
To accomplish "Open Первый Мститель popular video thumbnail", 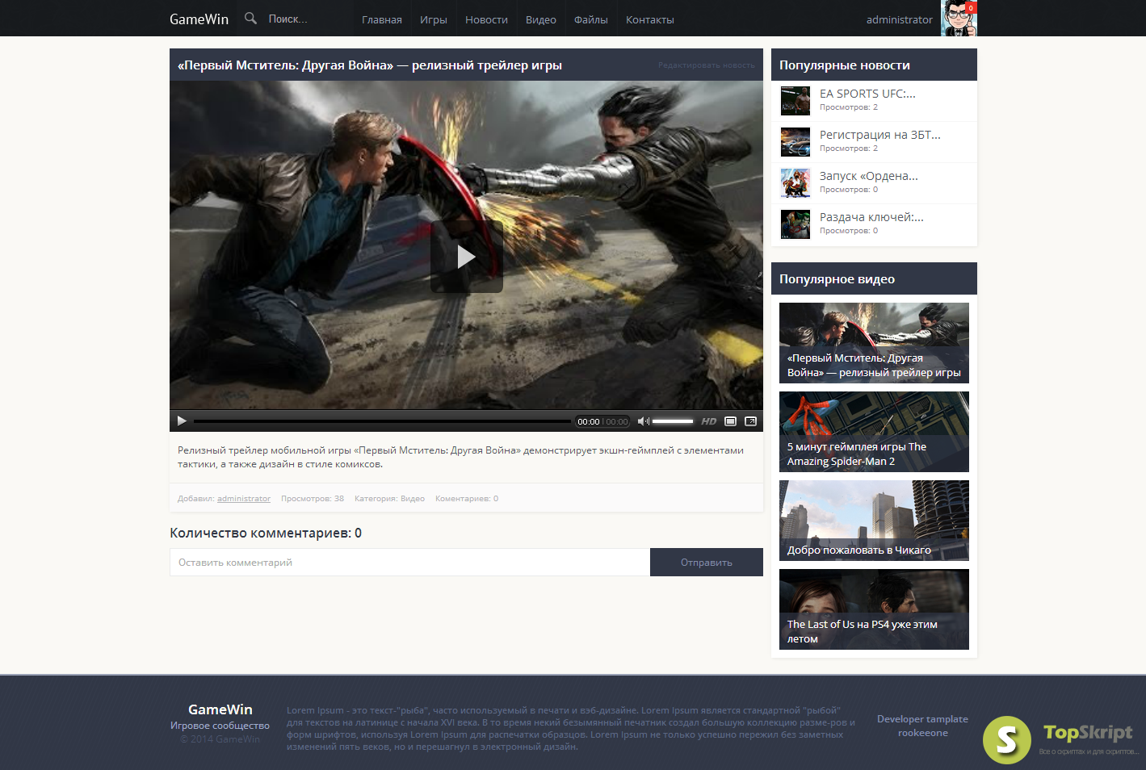I will point(874,343).
